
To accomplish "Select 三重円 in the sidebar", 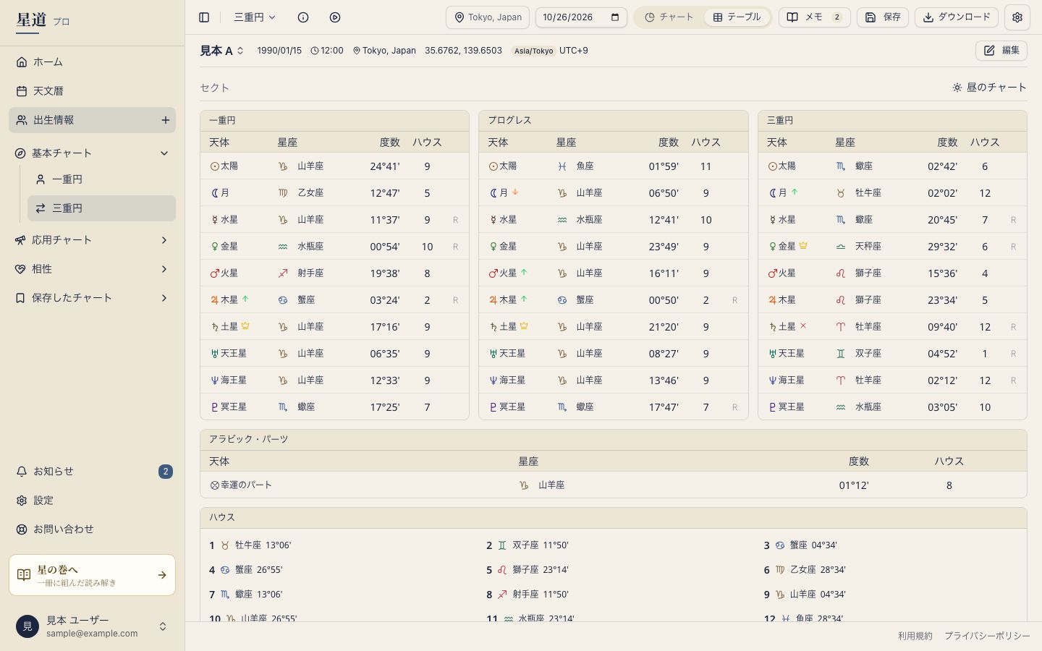I will pyautogui.click(x=101, y=208).
